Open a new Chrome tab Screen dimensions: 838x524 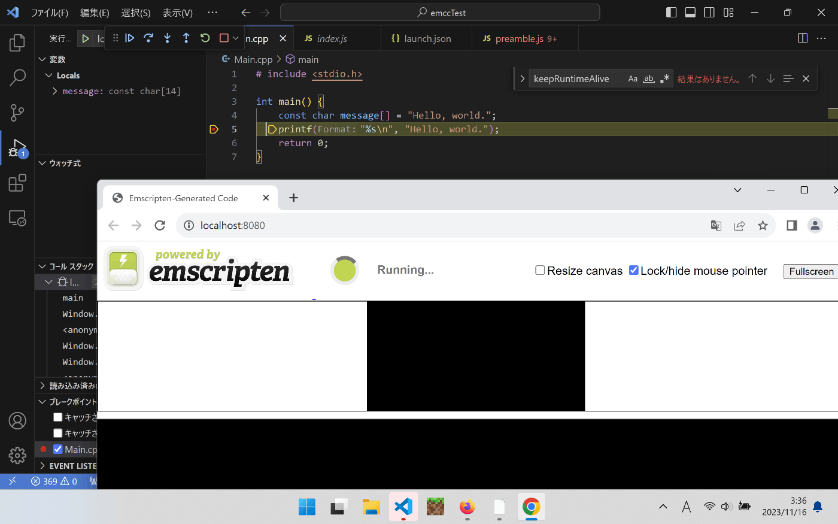pyautogui.click(x=293, y=198)
